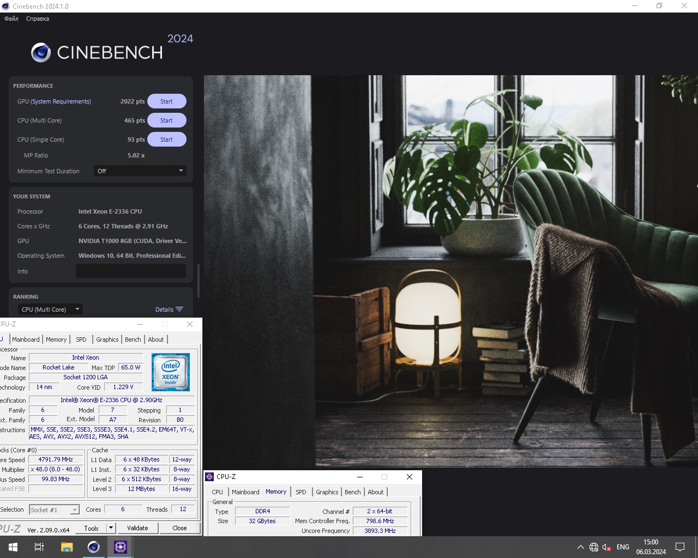Click the 3893.3 MHz uncore frequency value
This screenshot has width=698, height=558.
[x=380, y=531]
